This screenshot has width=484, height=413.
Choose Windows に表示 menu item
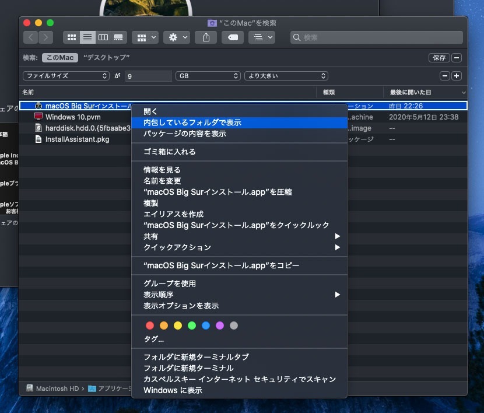coord(239,390)
